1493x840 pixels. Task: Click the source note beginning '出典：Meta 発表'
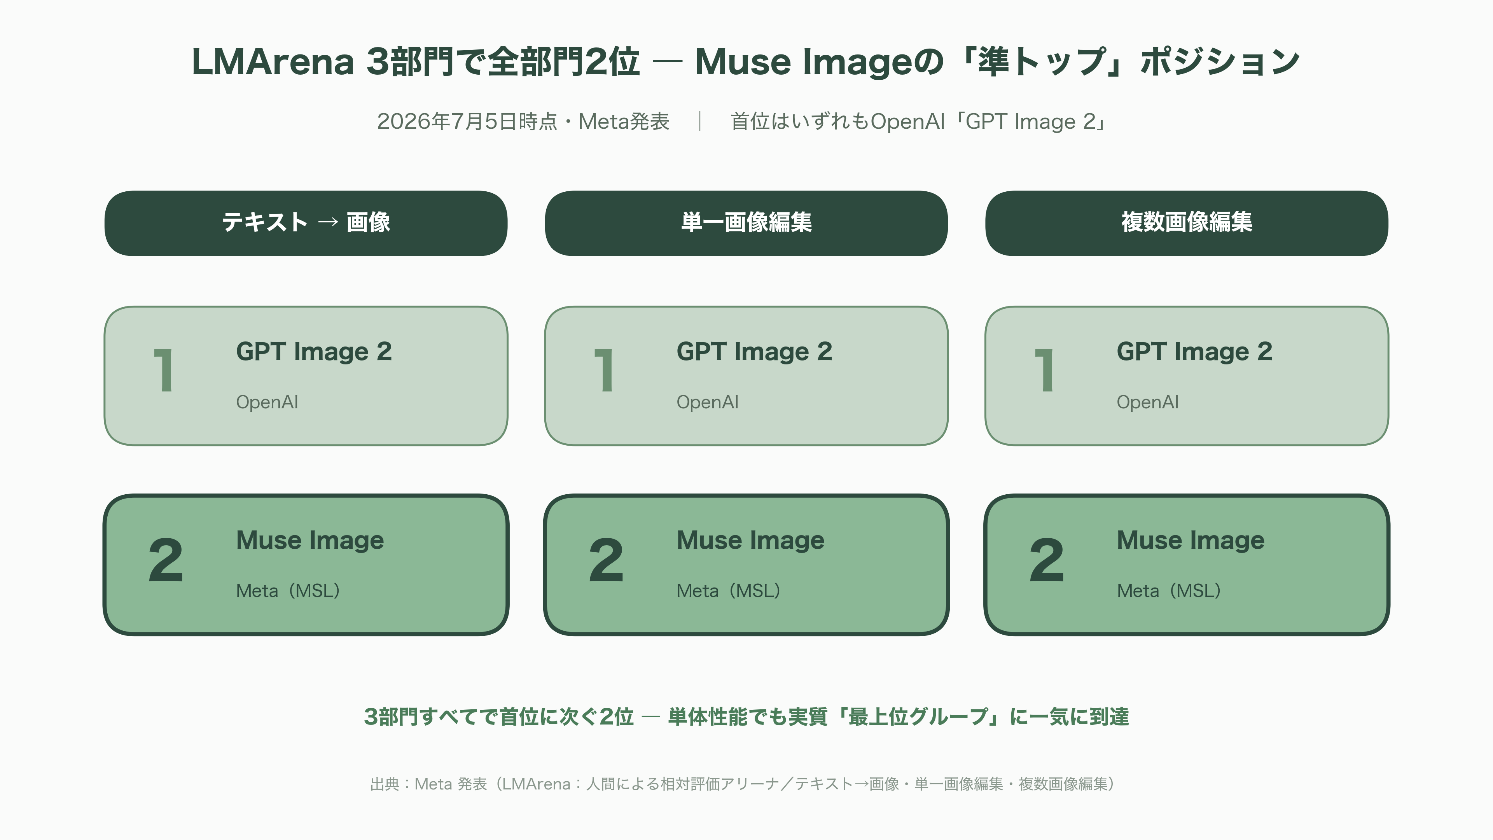tap(743, 784)
